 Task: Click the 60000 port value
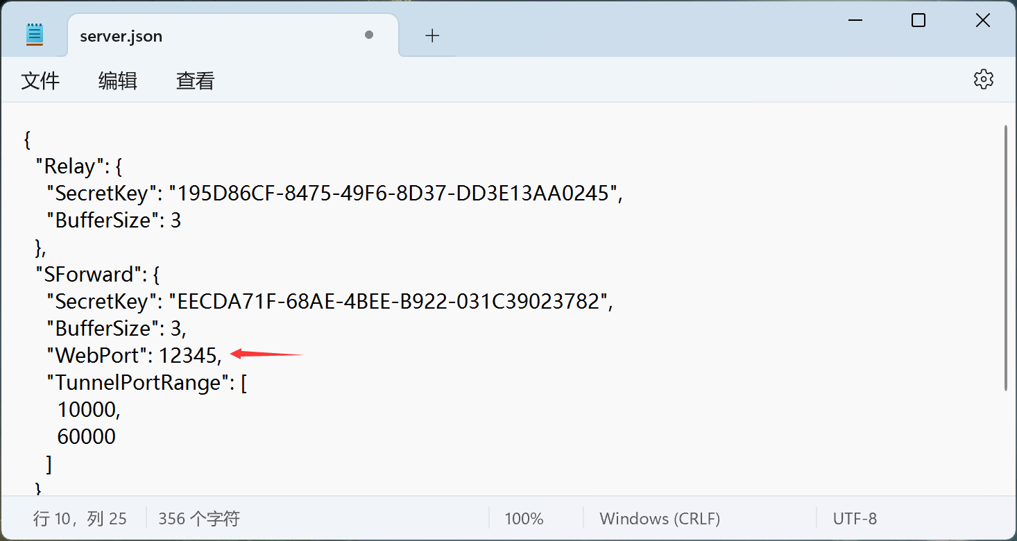86,437
